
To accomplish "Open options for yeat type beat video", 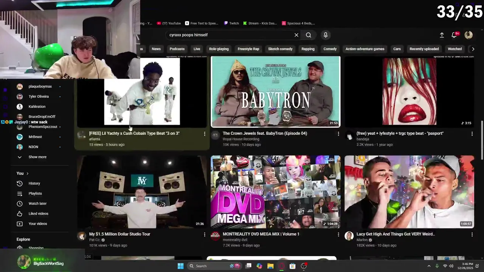I will pos(472,134).
